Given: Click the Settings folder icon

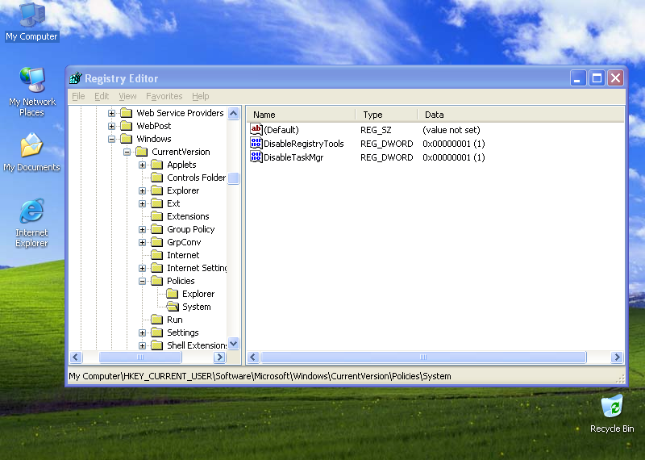Looking at the screenshot, I should coord(156,332).
